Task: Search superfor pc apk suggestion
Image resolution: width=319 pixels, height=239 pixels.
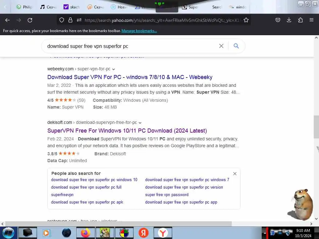Action: (x=87, y=202)
